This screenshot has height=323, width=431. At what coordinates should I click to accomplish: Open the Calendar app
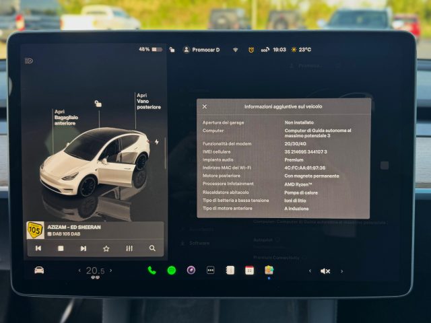[249, 271]
